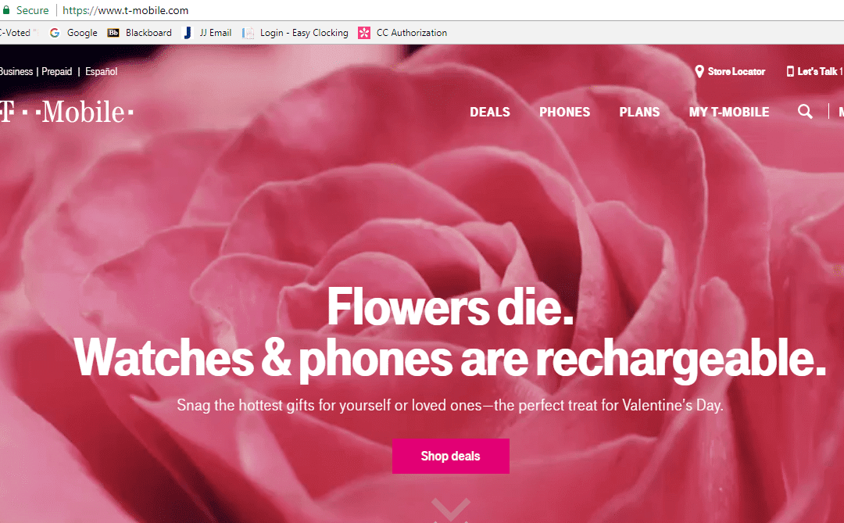Select the Español language link

point(101,71)
